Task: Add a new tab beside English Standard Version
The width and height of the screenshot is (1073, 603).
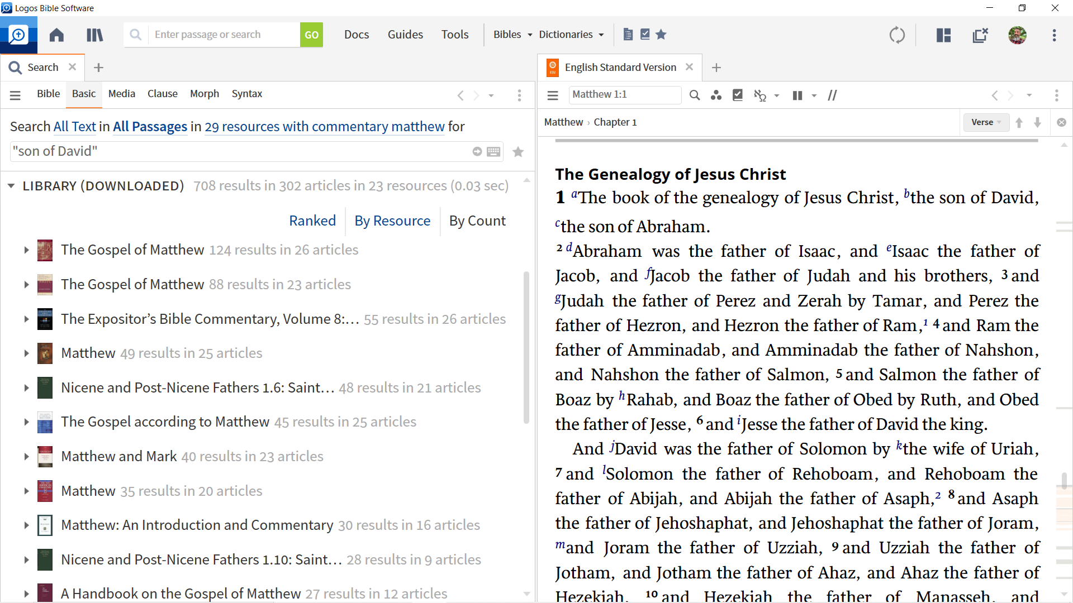Action: [x=716, y=68]
